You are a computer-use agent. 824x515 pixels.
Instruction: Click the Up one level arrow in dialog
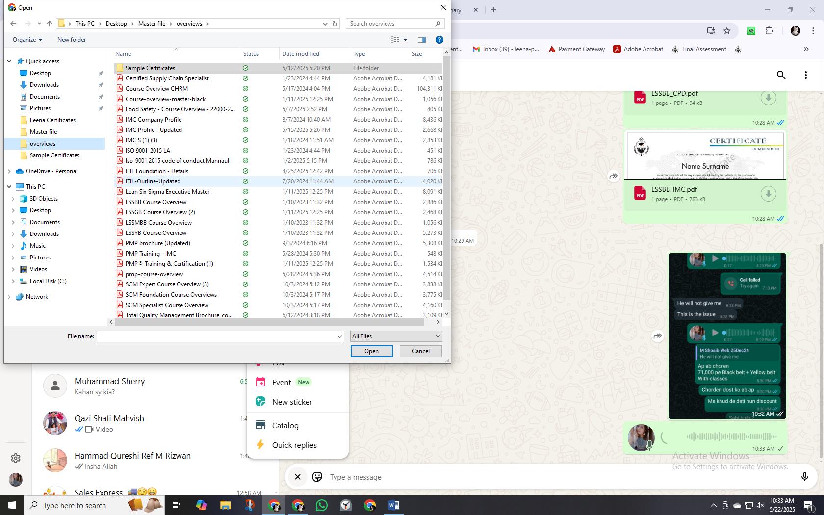point(50,24)
